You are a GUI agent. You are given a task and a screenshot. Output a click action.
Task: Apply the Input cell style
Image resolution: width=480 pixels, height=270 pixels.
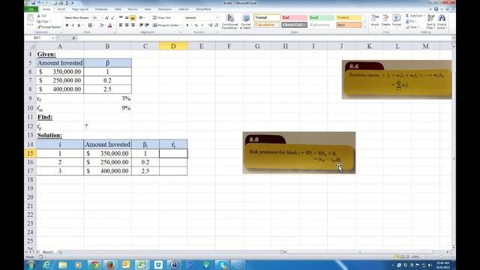(x=349, y=25)
